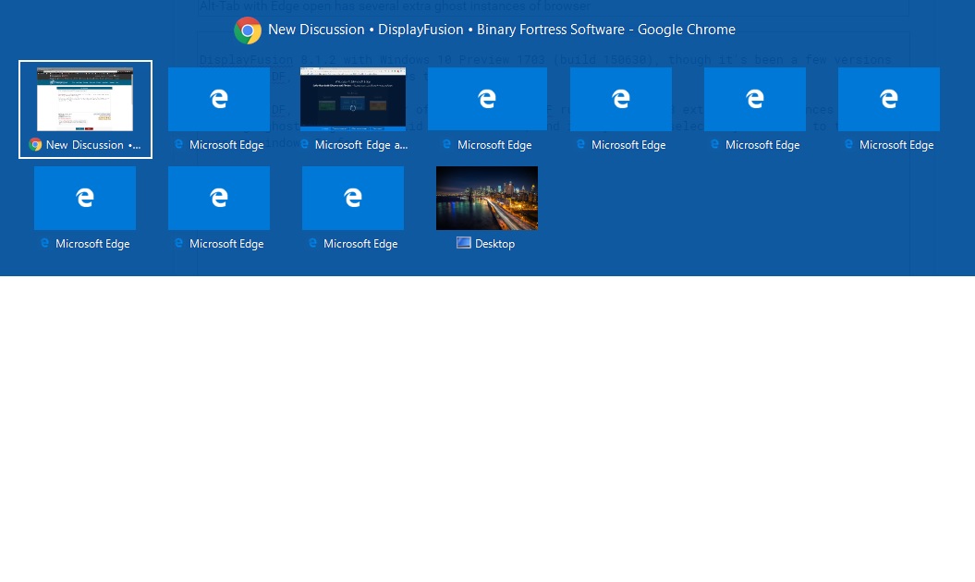Open the first Edge tile in bottom row
The height and width of the screenshot is (582, 975).
(x=85, y=198)
